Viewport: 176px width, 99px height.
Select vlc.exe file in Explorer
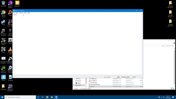116,87
